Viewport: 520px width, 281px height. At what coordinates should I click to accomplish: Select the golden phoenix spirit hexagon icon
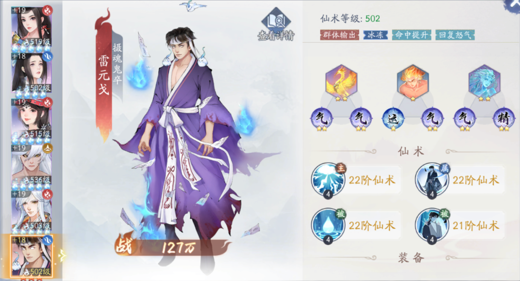tap(341, 82)
